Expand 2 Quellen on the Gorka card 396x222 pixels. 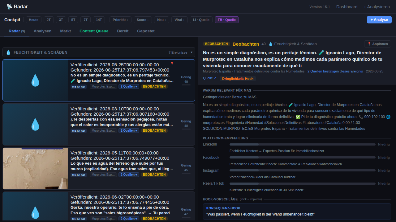pyautogui.click(x=129, y=219)
